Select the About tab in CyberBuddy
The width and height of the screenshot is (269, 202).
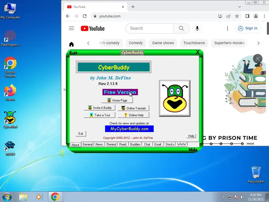click(75, 145)
